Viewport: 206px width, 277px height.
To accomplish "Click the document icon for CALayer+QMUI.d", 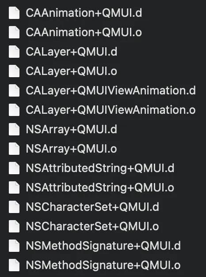I will pyautogui.click(x=14, y=52).
